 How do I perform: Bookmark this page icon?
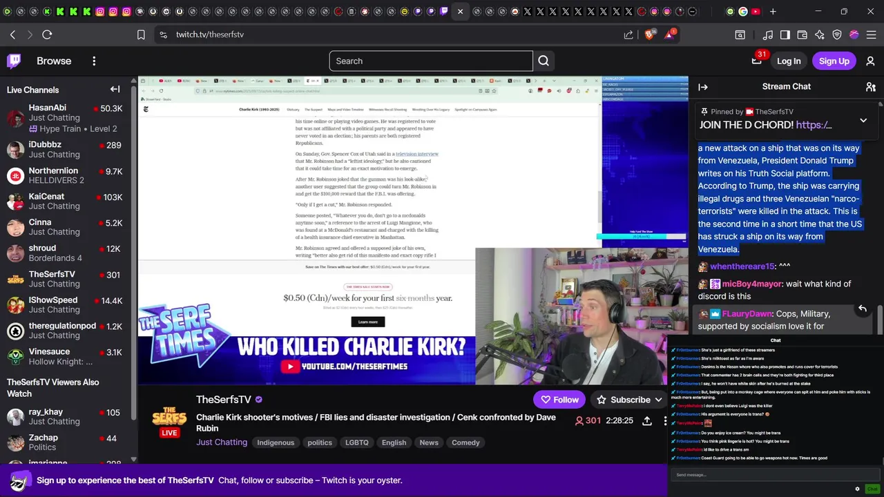[141, 35]
